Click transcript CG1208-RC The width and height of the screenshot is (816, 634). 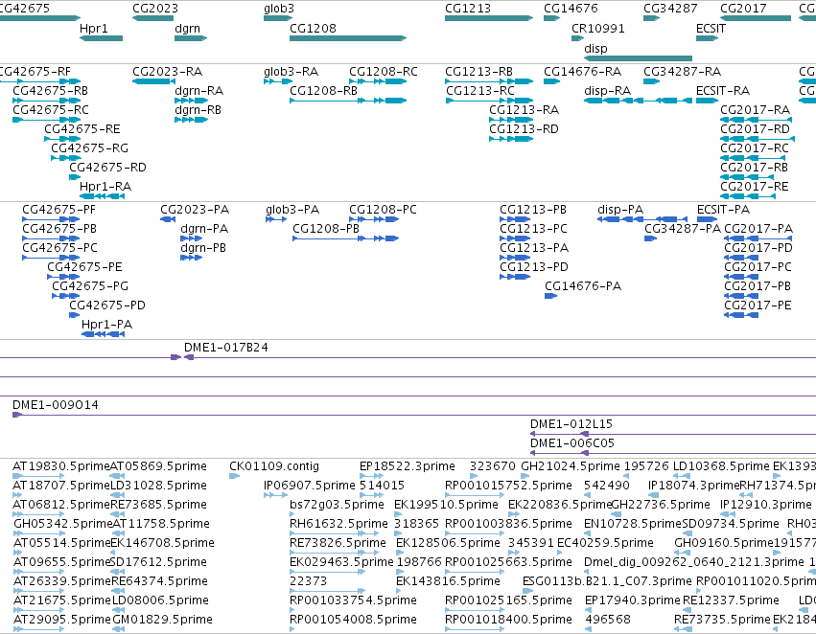point(383,72)
